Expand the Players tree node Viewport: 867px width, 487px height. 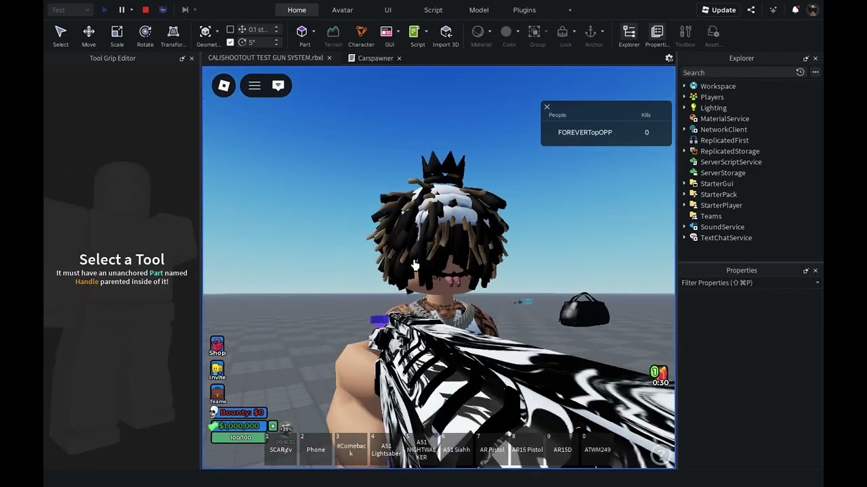click(x=684, y=97)
